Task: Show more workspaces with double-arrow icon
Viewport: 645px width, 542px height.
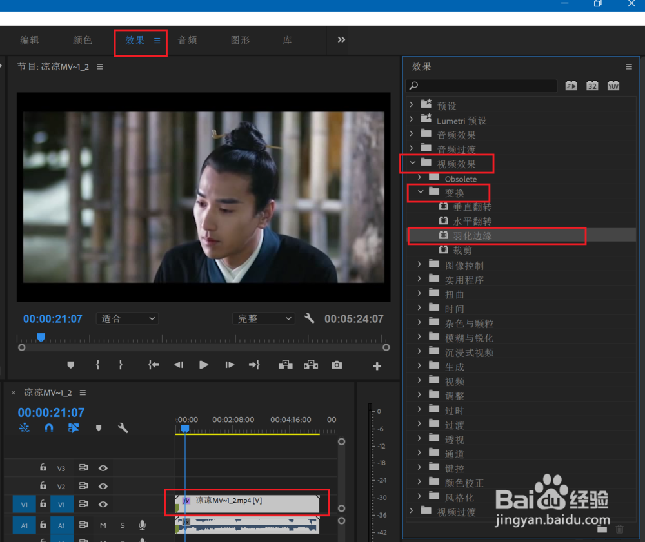Action: 341,40
